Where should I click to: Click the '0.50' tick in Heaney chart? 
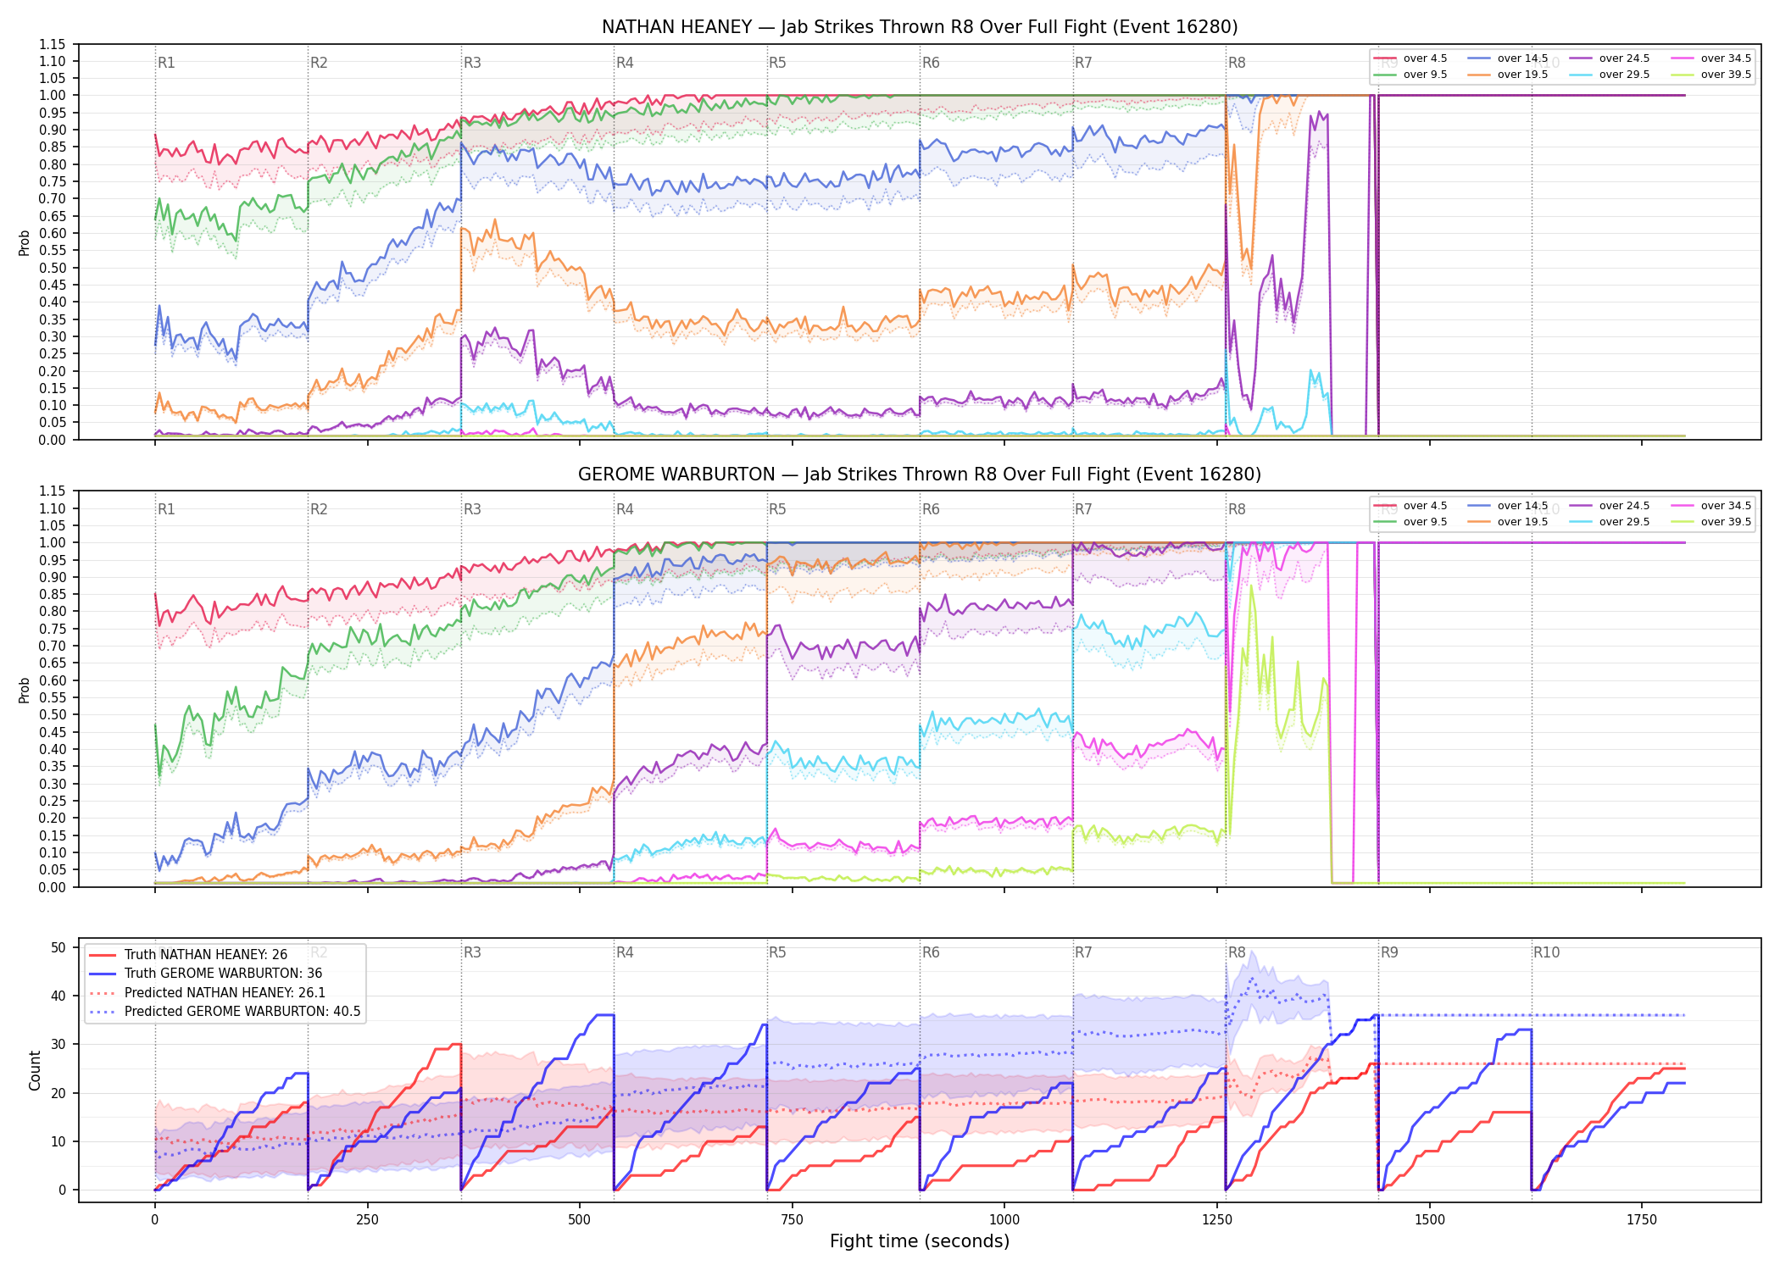[x=52, y=268]
